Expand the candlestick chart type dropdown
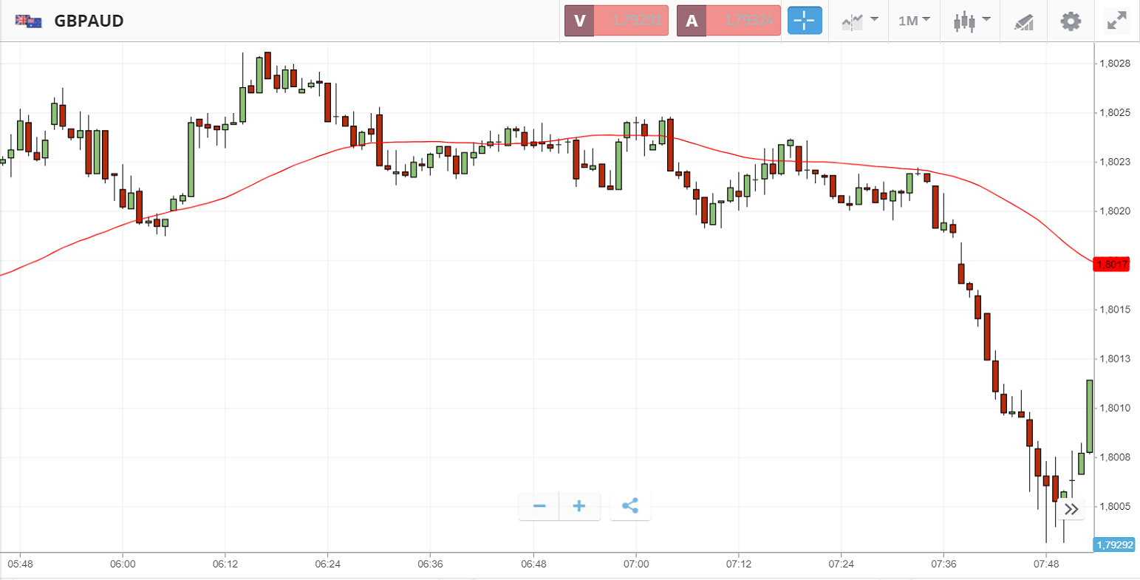The width and height of the screenshot is (1140, 580). tap(971, 21)
